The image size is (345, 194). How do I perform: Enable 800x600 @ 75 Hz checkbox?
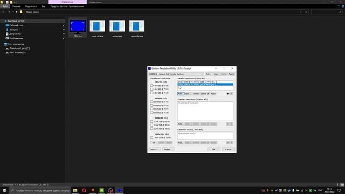(x=151, y=113)
